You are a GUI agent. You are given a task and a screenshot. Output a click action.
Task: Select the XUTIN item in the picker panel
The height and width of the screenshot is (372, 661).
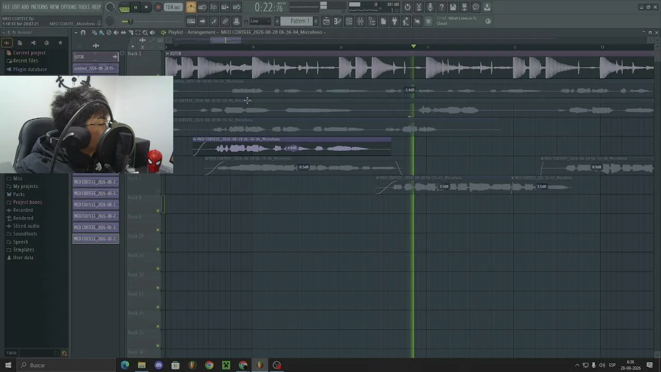pyautogui.click(x=96, y=57)
